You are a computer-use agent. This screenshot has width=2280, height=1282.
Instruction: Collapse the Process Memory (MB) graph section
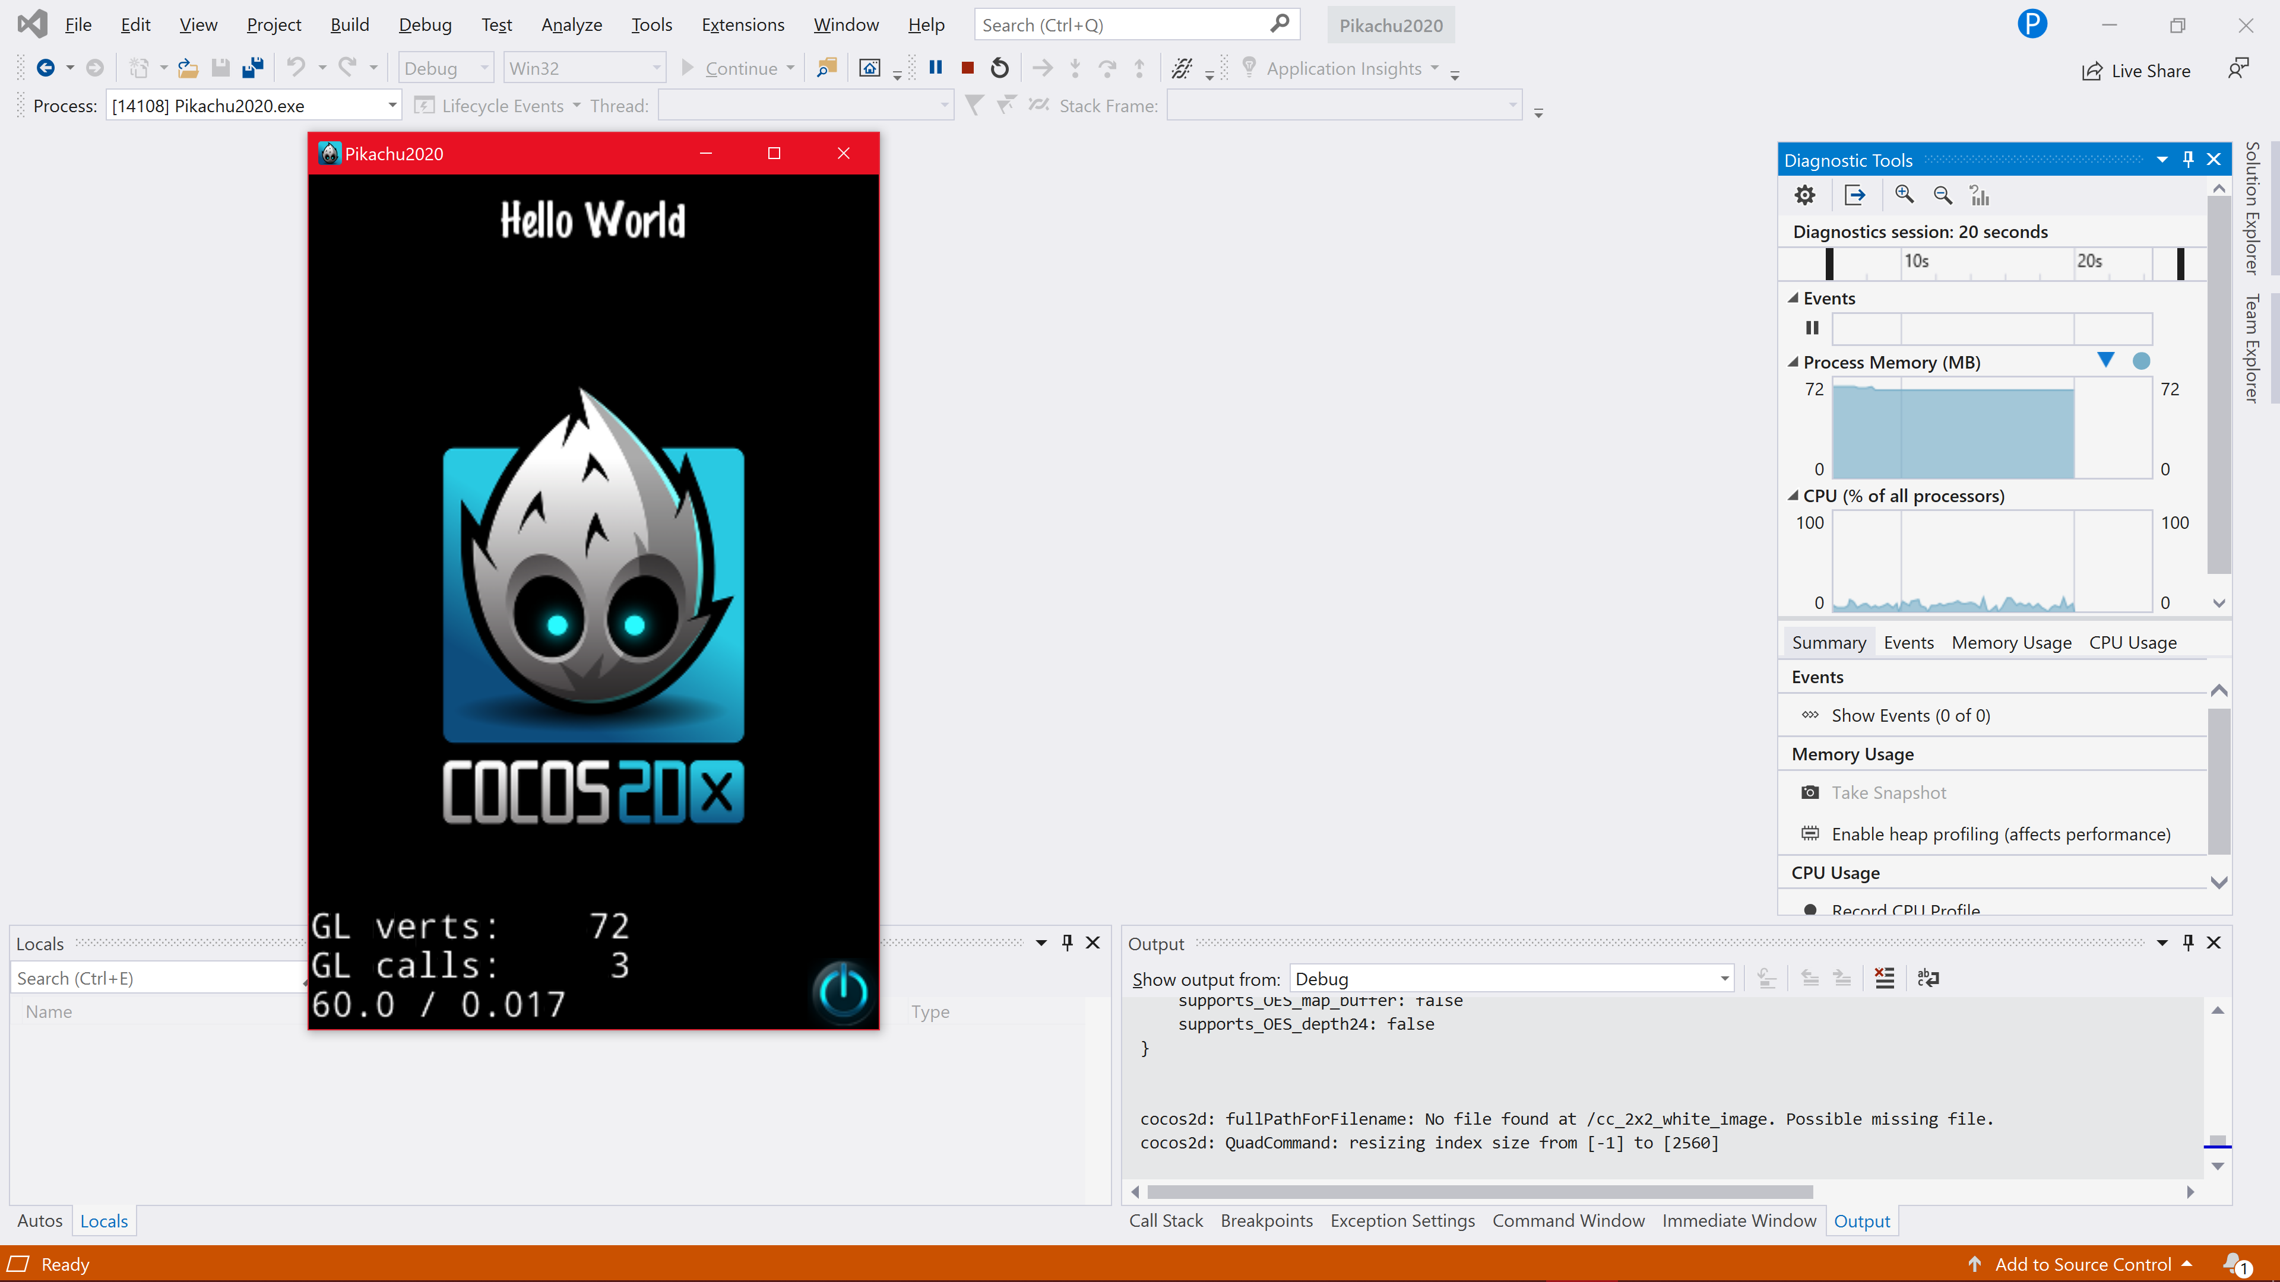pyautogui.click(x=1793, y=362)
